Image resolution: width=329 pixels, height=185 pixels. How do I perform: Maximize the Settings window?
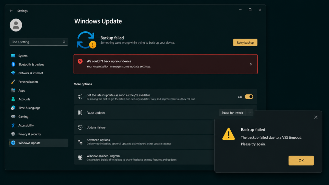[250, 10]
